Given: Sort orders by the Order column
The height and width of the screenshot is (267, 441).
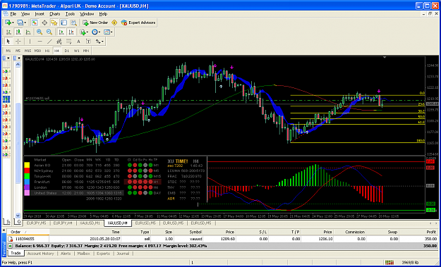Looking at the screenshot, I should (28, 232).
